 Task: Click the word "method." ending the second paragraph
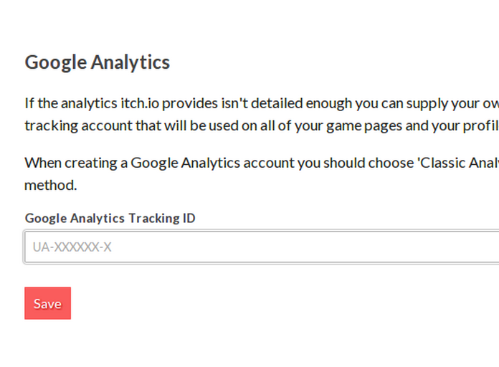pyautogui.click(x=51, y=185)
